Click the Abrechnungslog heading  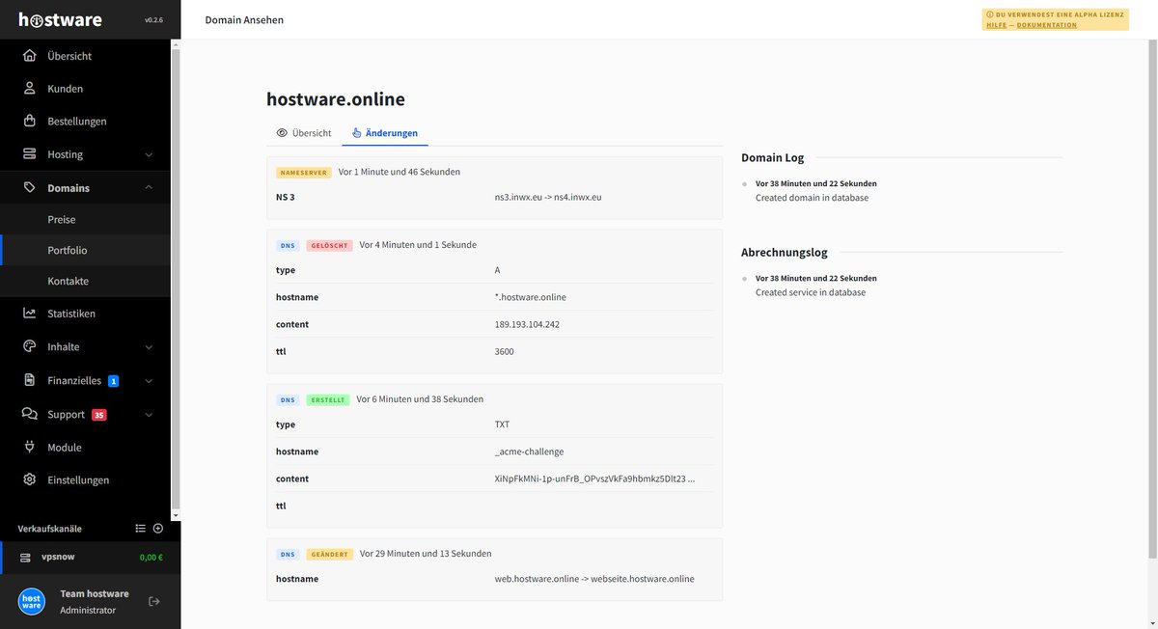tap(785, 252)
